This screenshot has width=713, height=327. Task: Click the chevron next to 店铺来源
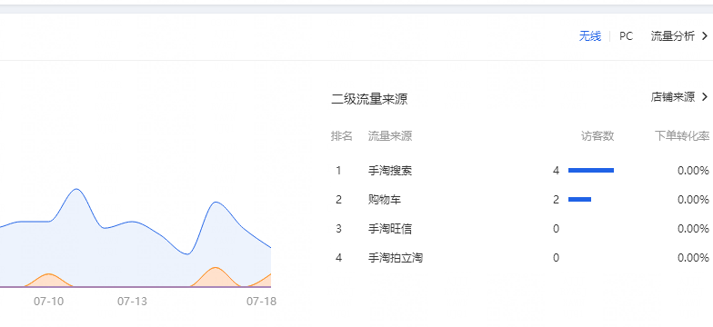705,96
